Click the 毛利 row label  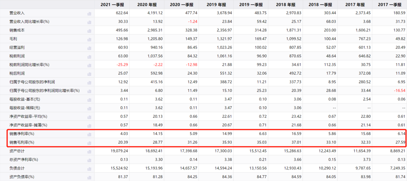(x=13, y=39)
